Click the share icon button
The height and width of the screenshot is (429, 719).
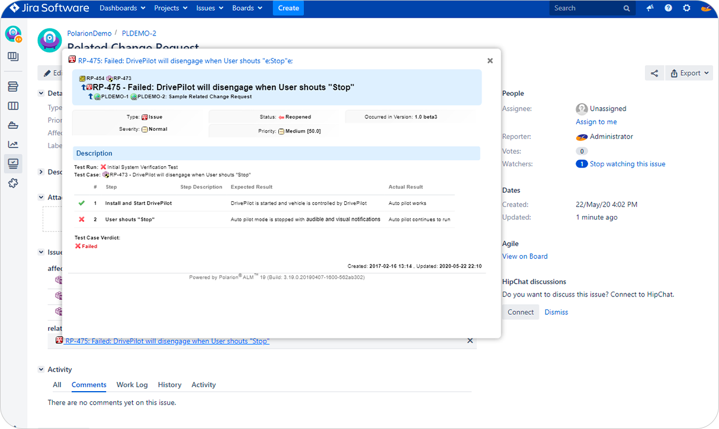tap(654, 73)
